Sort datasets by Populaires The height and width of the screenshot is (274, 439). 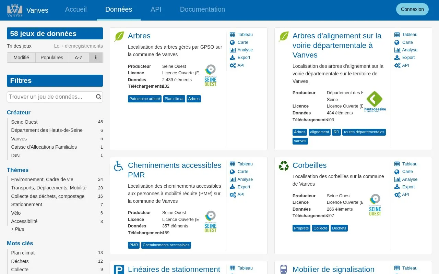click(x=52, y=58)
